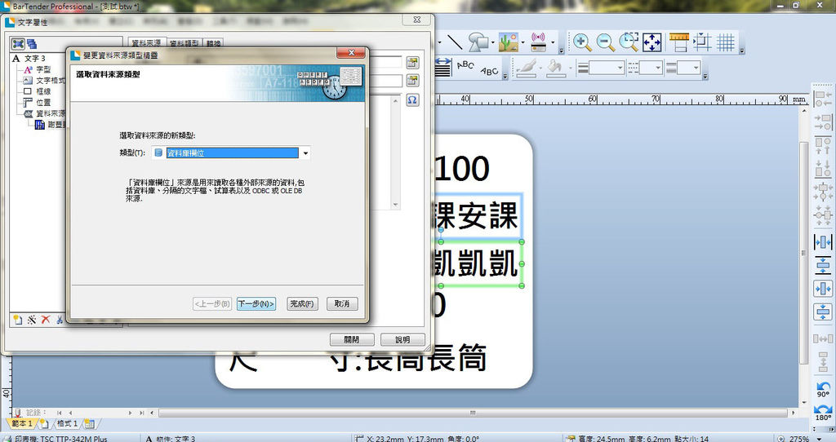Select the Line drawing tool
The width and height of the screenshot is (836, 442).
[x=455, y=42]
